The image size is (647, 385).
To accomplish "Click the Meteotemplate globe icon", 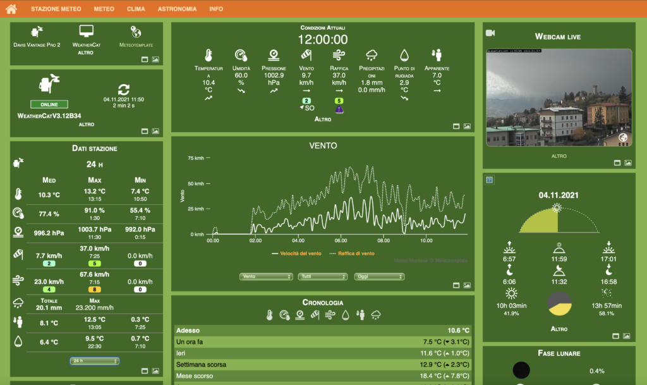I will (x=136, y=32).
